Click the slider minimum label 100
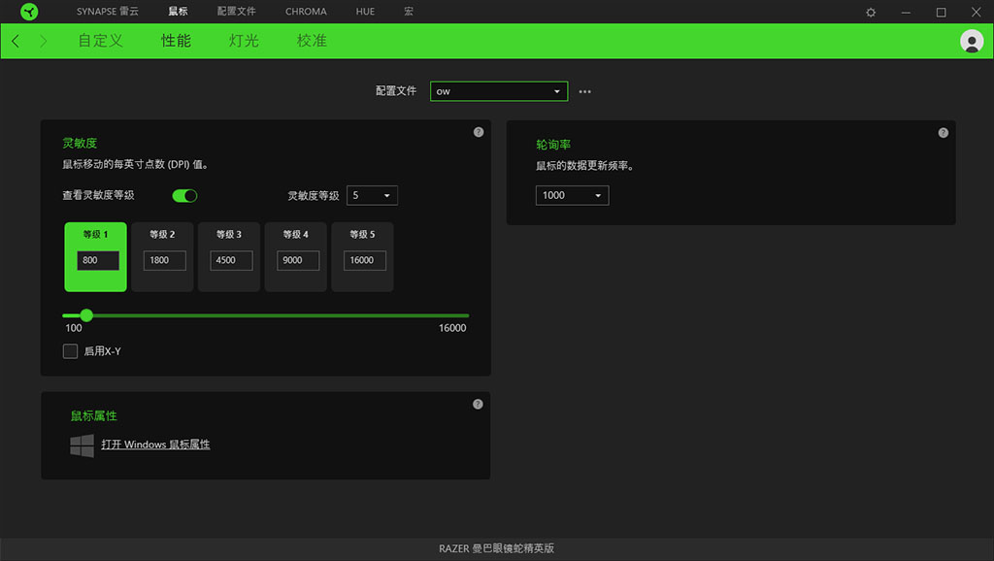 coord(74,328)
